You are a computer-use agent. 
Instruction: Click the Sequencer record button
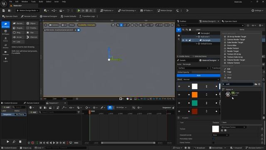33,142
